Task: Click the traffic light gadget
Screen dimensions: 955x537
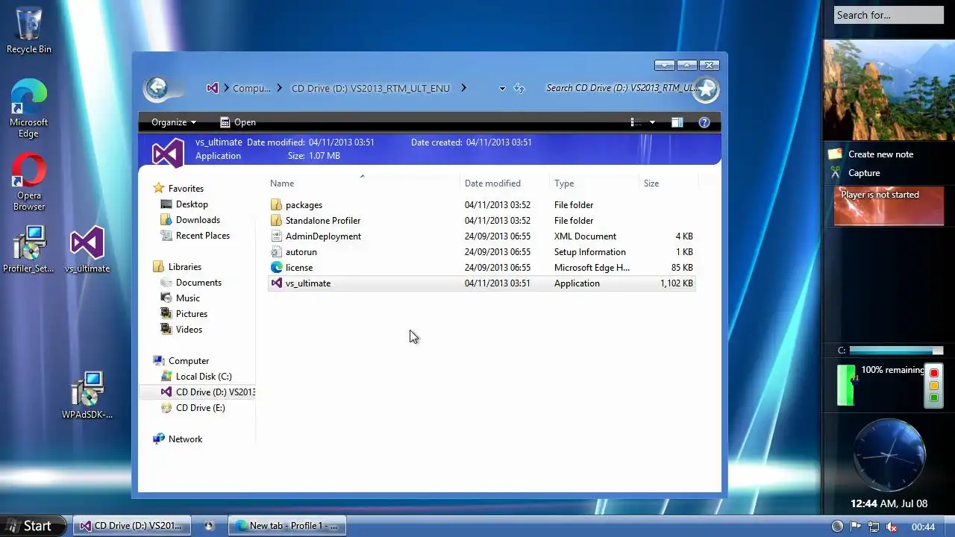Action: [933, 385]
